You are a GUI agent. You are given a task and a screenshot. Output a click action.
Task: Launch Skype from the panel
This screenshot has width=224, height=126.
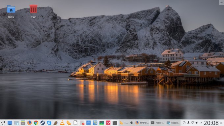point(49,123)
